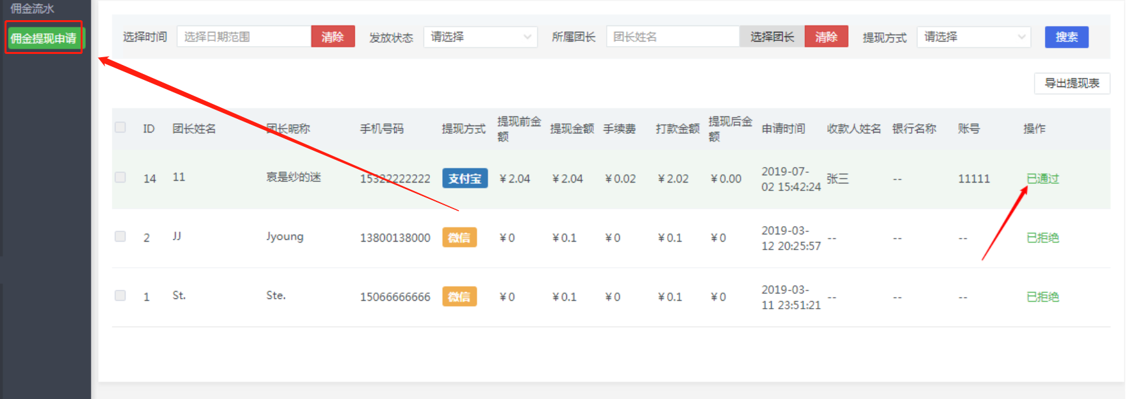Click 已拒绝 status in Jyoung row
1136x399 pixels.
click(1042, 238)
